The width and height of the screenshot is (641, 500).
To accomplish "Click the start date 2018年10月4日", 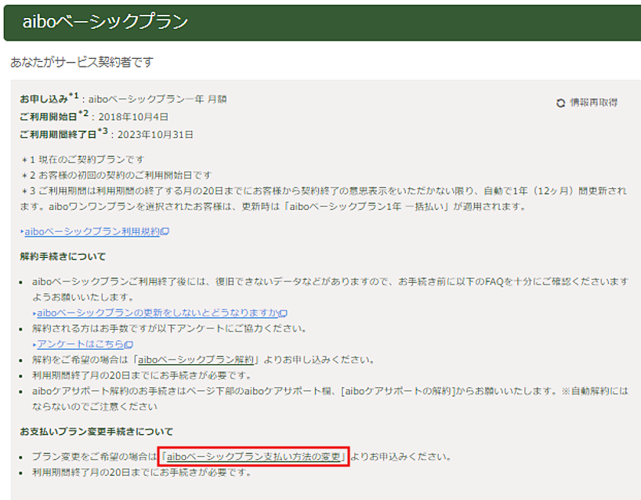I will tap(133, 117).
